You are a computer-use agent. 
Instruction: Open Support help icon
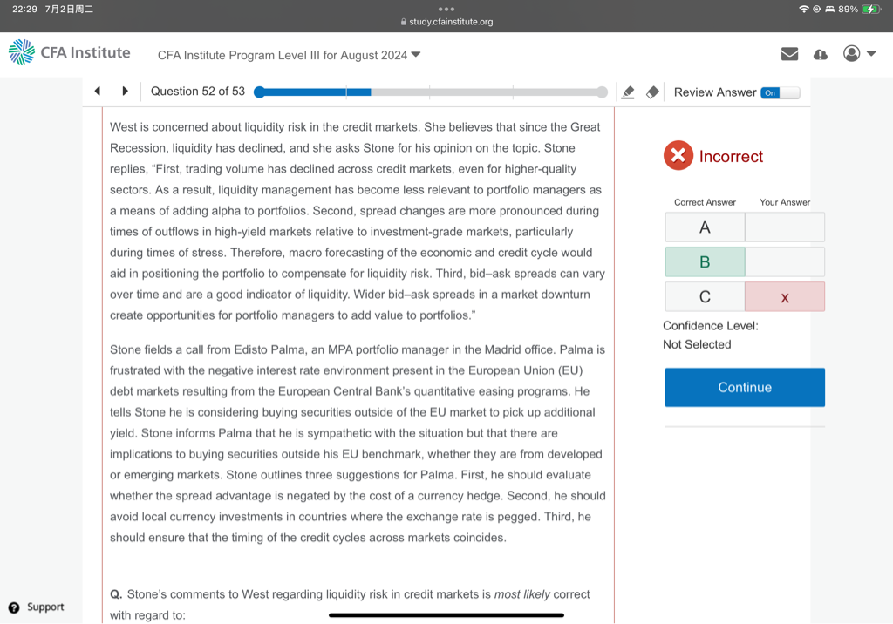point(14,607)
